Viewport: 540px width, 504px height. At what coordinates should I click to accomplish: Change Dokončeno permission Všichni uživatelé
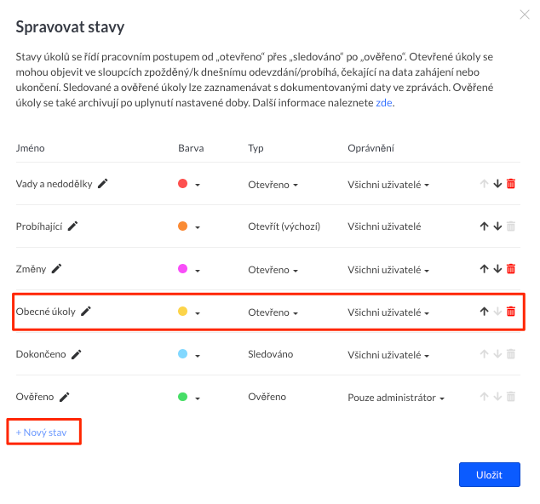tap(388, 355)
